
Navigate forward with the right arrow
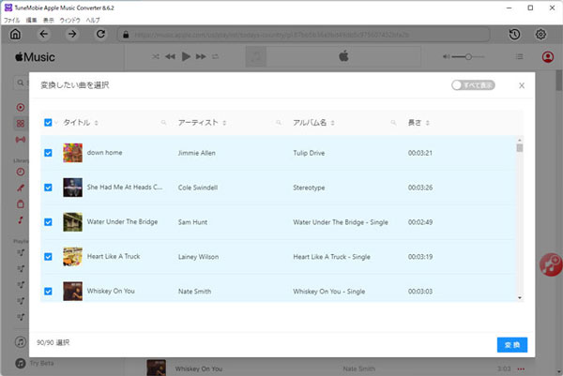click(x=72, y=34)
